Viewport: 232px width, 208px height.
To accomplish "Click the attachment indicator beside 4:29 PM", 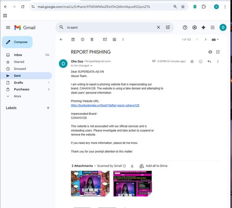I will pos(154,61).
